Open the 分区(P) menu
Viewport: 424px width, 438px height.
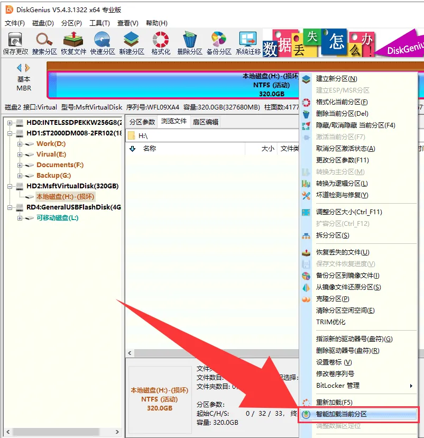pos(71,23)
